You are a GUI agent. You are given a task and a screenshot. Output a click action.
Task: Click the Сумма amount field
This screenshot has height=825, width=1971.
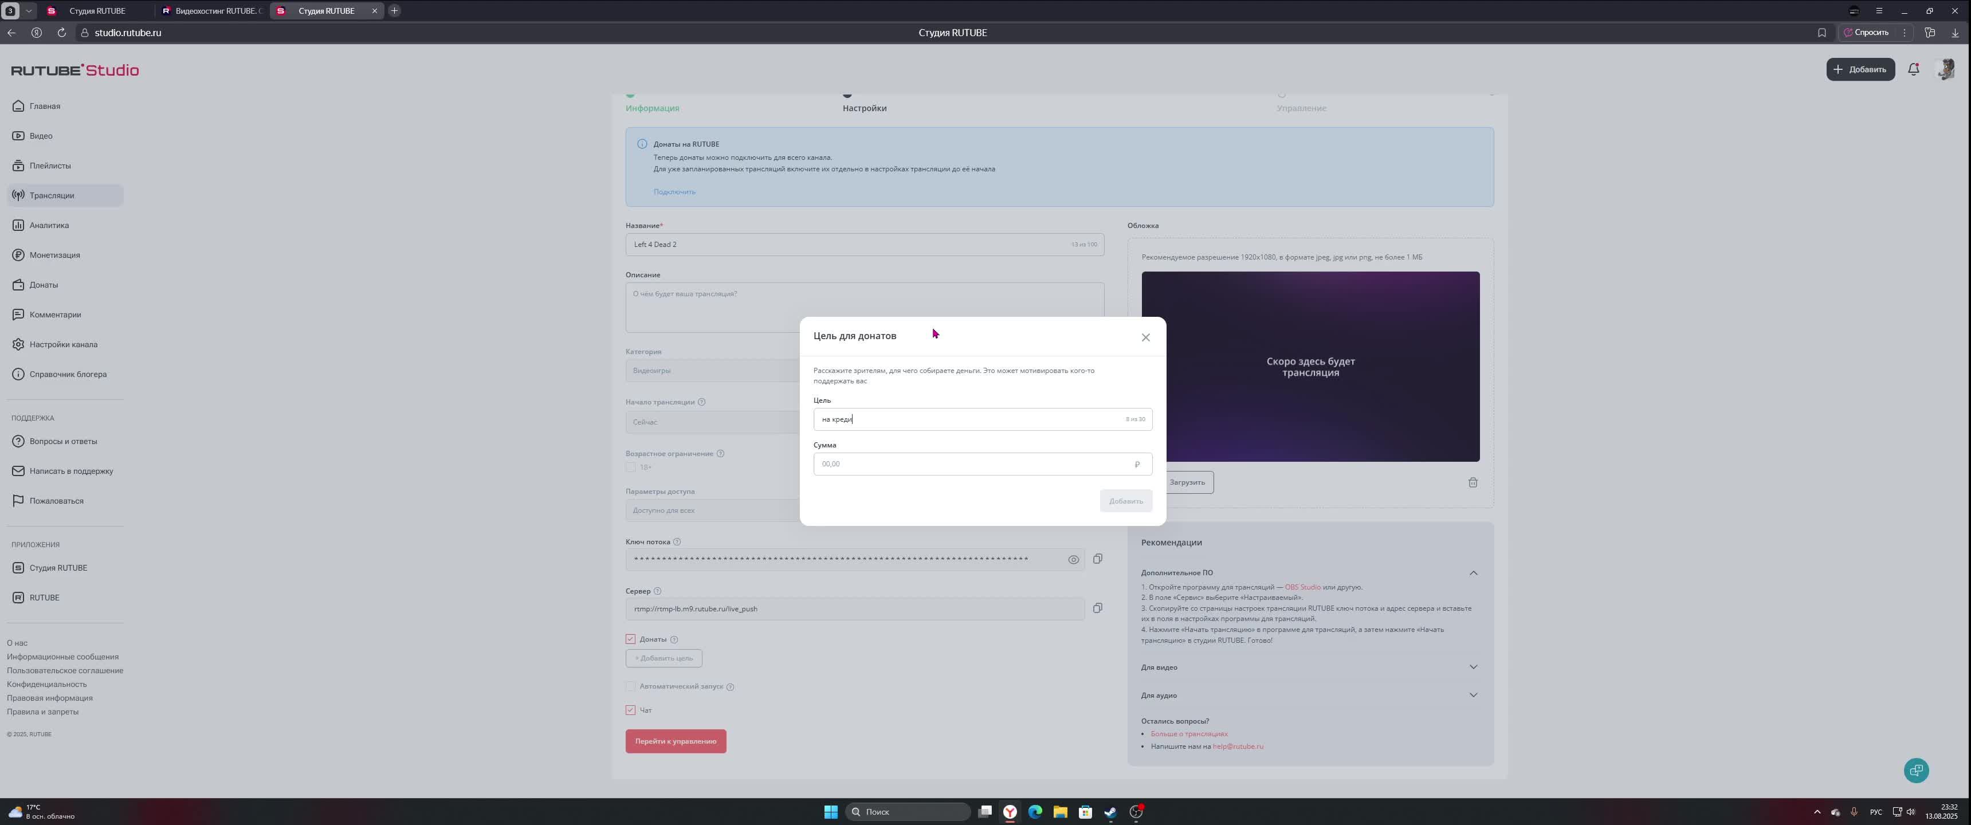(x=972, y=465)
